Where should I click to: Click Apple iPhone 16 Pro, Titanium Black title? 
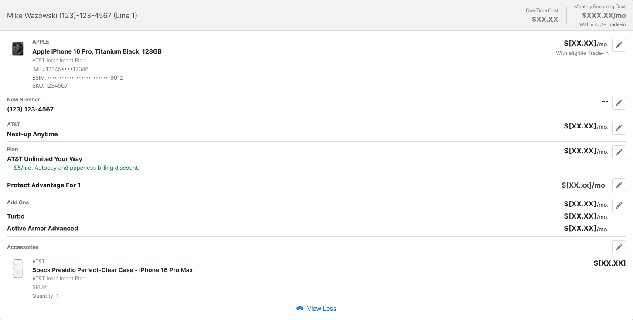[x=97, y=51]
